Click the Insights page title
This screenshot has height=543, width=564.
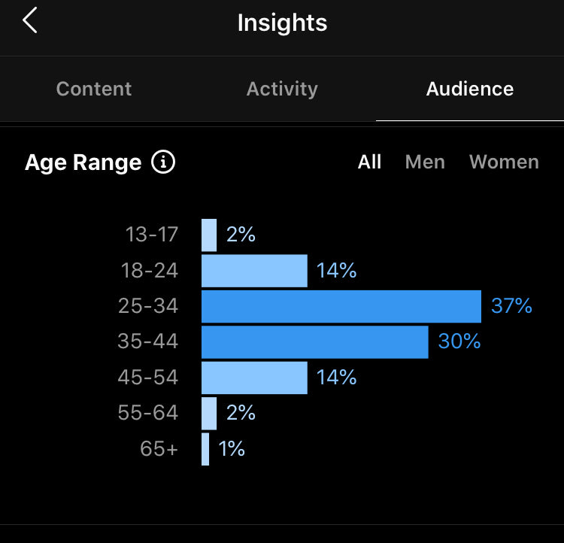tap(282, 23)
